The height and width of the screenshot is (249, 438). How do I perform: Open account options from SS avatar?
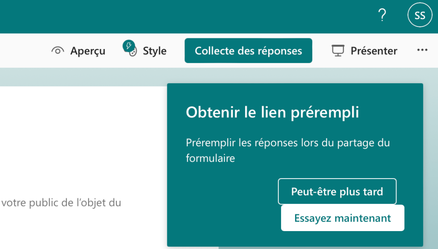(x=420, y=15)
